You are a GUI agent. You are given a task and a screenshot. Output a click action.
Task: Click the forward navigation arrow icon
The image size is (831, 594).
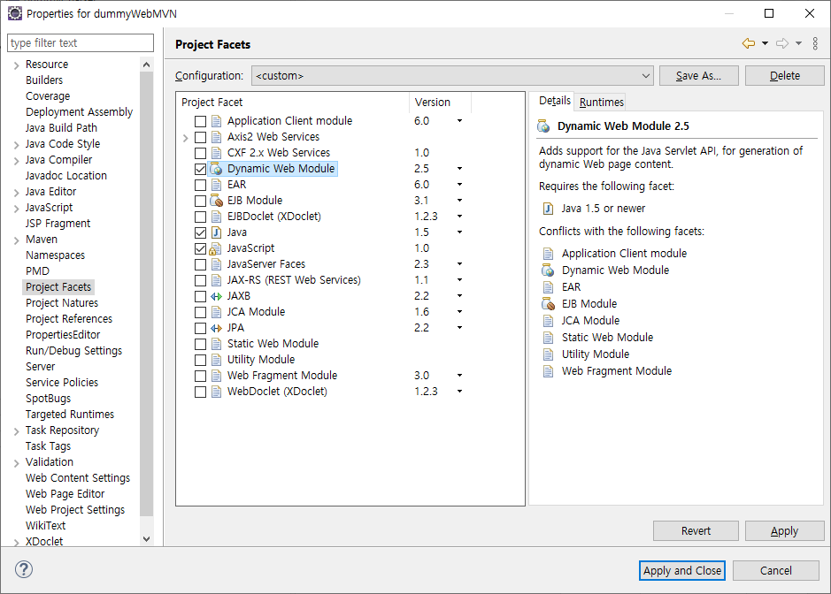point(782,43)
